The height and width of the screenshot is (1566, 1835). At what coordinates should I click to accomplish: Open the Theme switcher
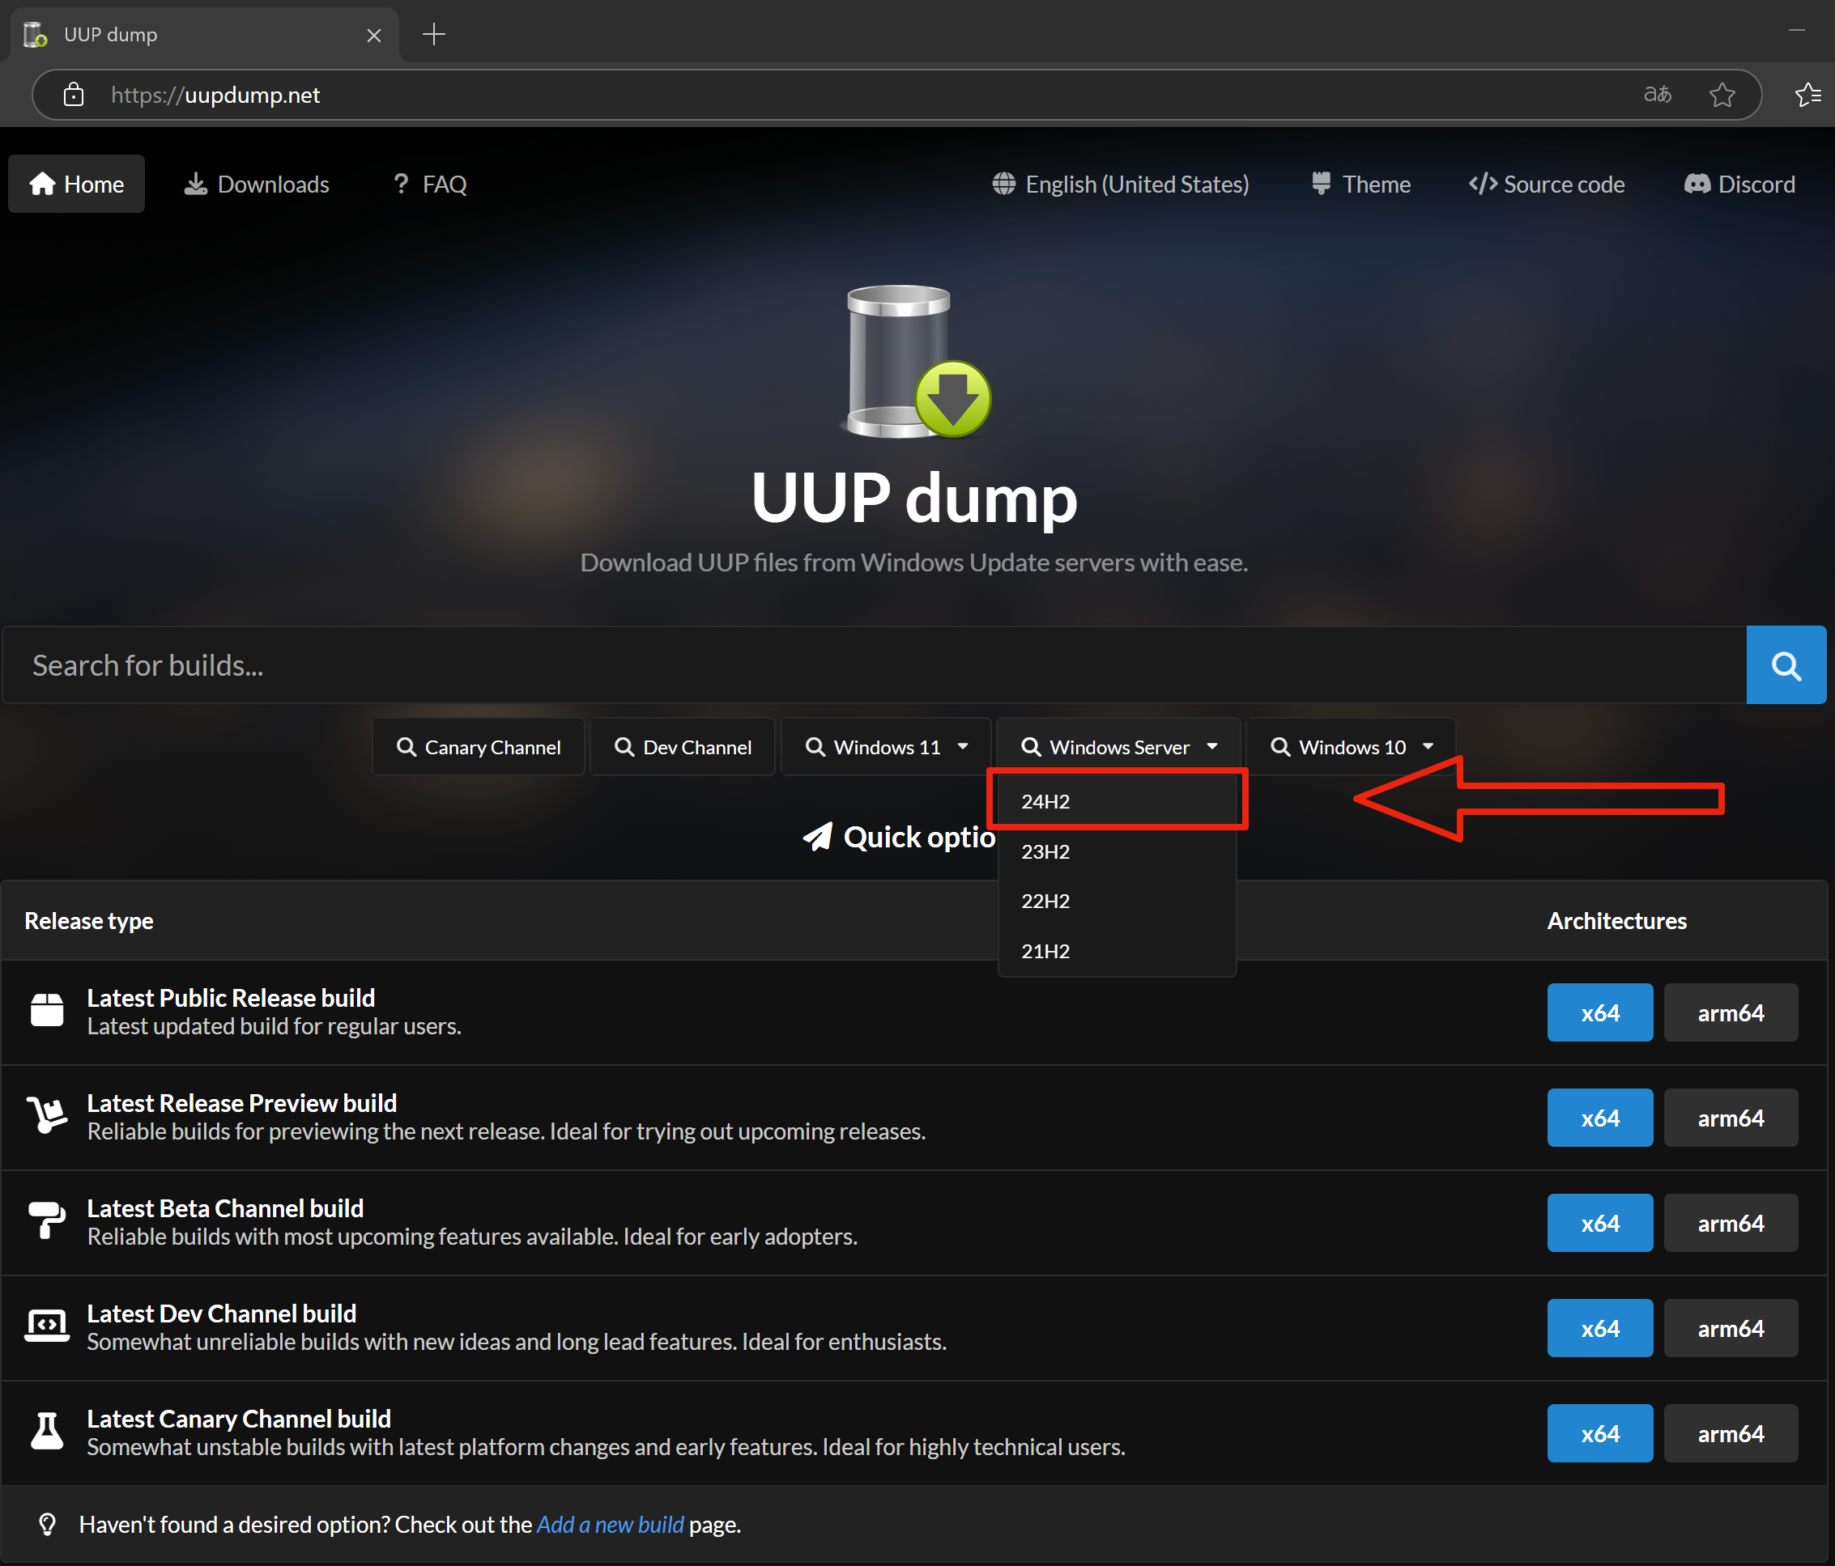click(1360, 185)
